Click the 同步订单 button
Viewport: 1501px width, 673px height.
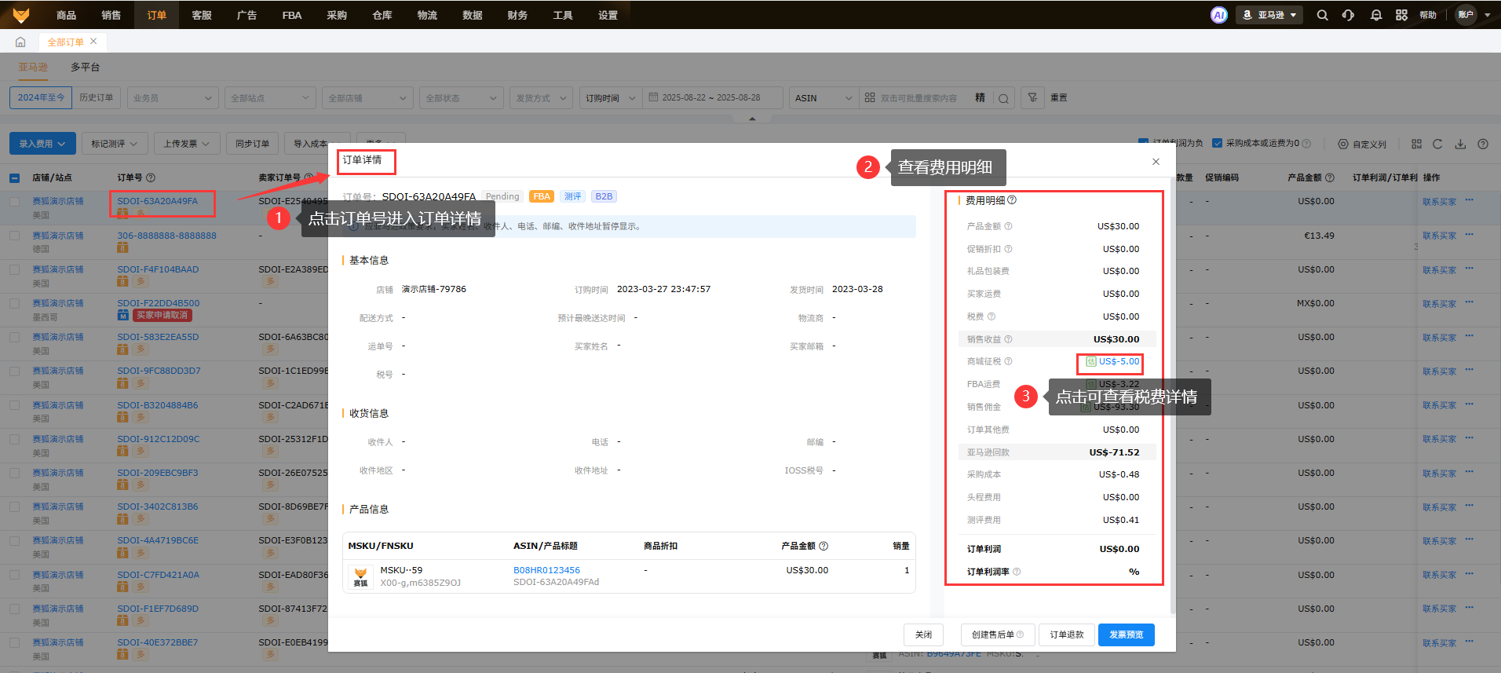tap(252, 144)
